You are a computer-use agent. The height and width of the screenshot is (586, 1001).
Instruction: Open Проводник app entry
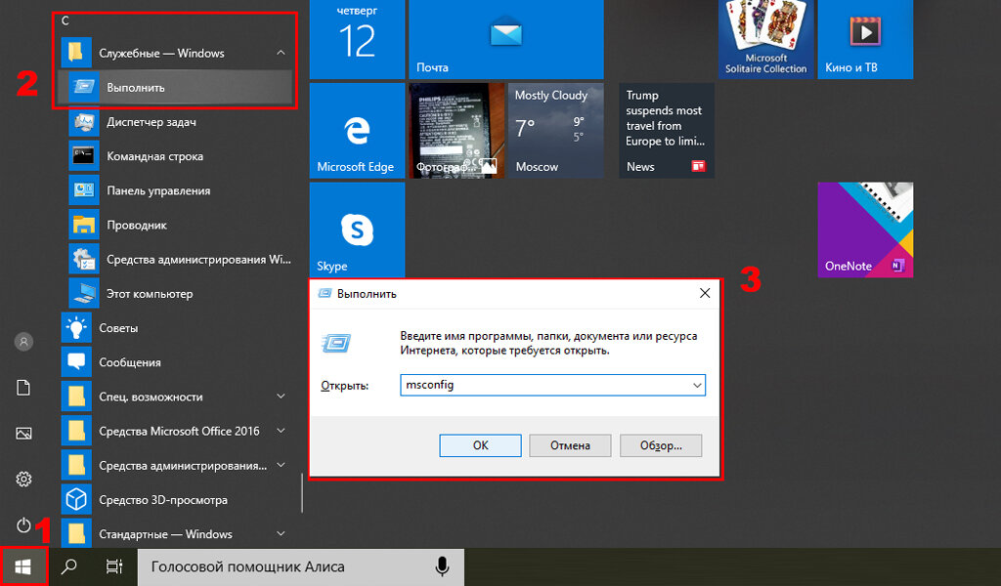pos(175,225)
